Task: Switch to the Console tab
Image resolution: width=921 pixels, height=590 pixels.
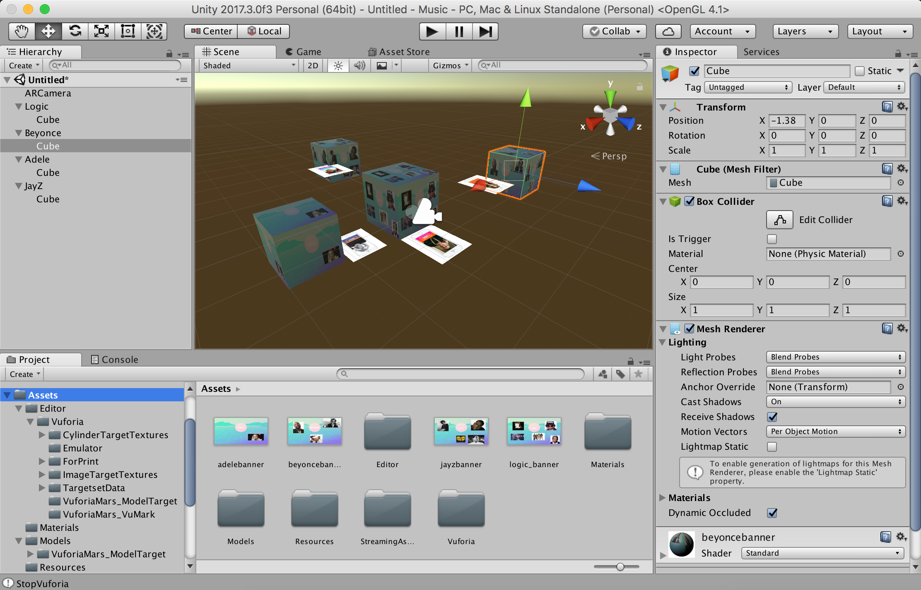Action: [114, 360]
